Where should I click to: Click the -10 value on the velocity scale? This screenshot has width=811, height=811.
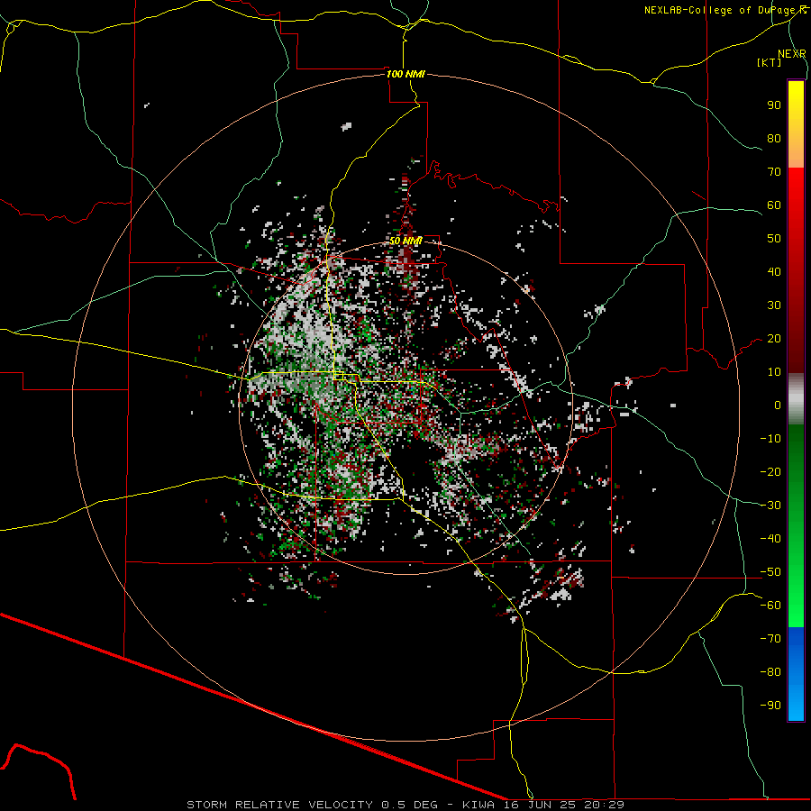coord(770,439)
